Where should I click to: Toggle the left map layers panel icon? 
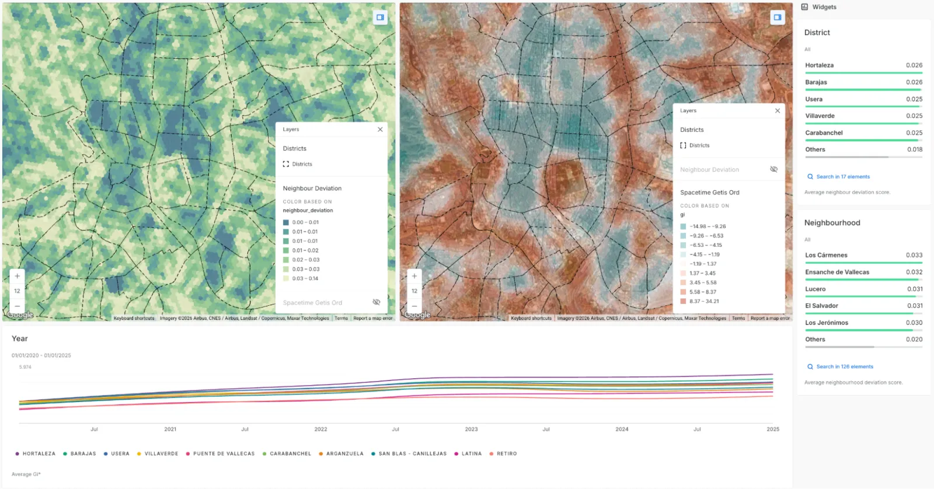pyautogui.click(x=380, y=18)
